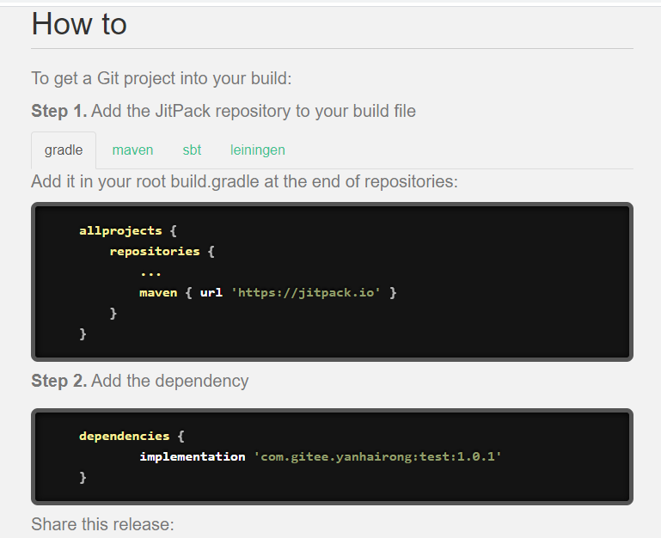Switch to the leiningen tab
The height and width of the screenshot is (538, 661).
tap(258, 150)
